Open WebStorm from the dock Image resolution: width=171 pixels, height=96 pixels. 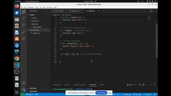[17, 52]
